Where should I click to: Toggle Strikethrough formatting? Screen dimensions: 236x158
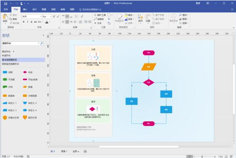pyautogui.click(x=35, y=22)
